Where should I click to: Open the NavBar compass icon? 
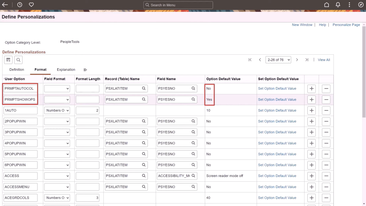click(361, 5)
